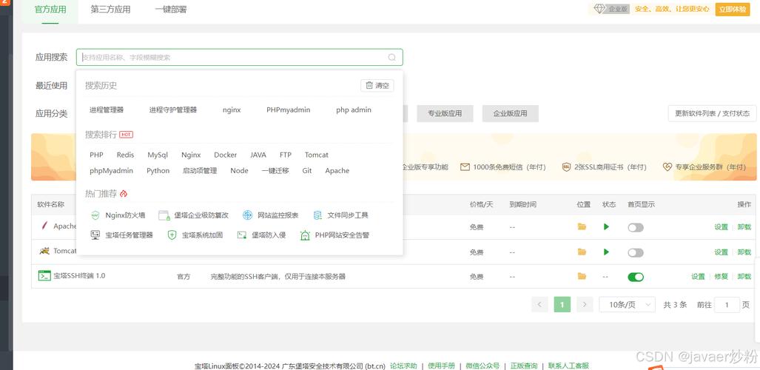Viewport: 760px width, 370px height.
Task: Open PHP网站安全告警 recommendation
Action: click(x=334, y=235)
